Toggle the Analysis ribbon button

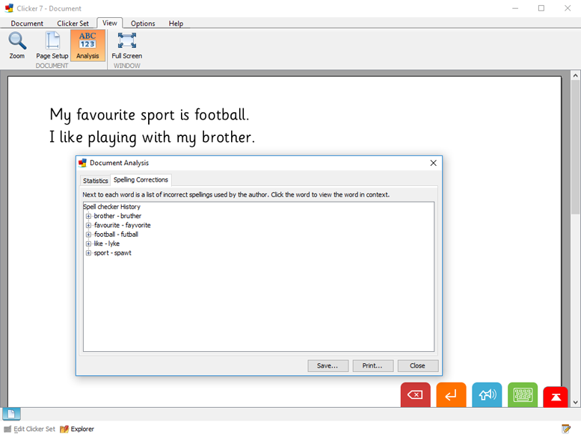point(87,45)
